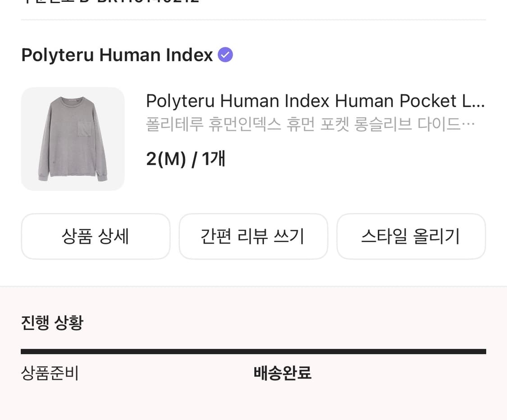Tap the 1개 quantity text
The width and height of the screenshot is (507, 420).
214,159
